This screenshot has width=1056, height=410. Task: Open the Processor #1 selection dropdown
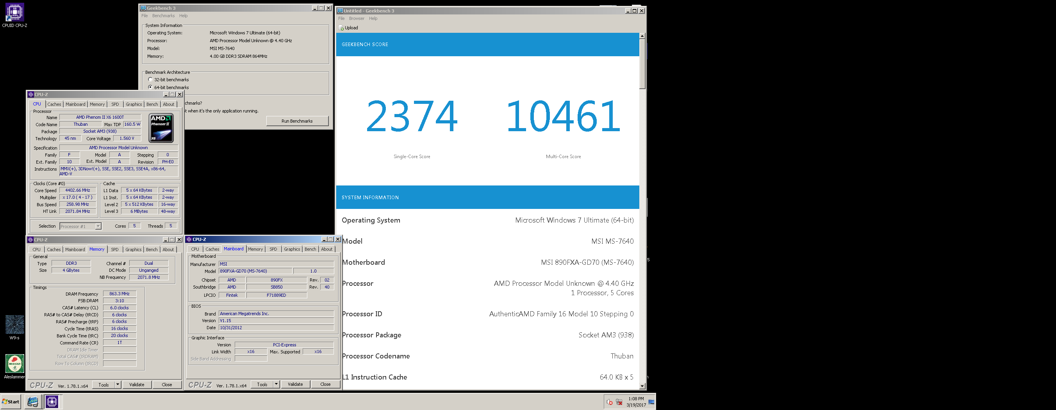[98, 226]
